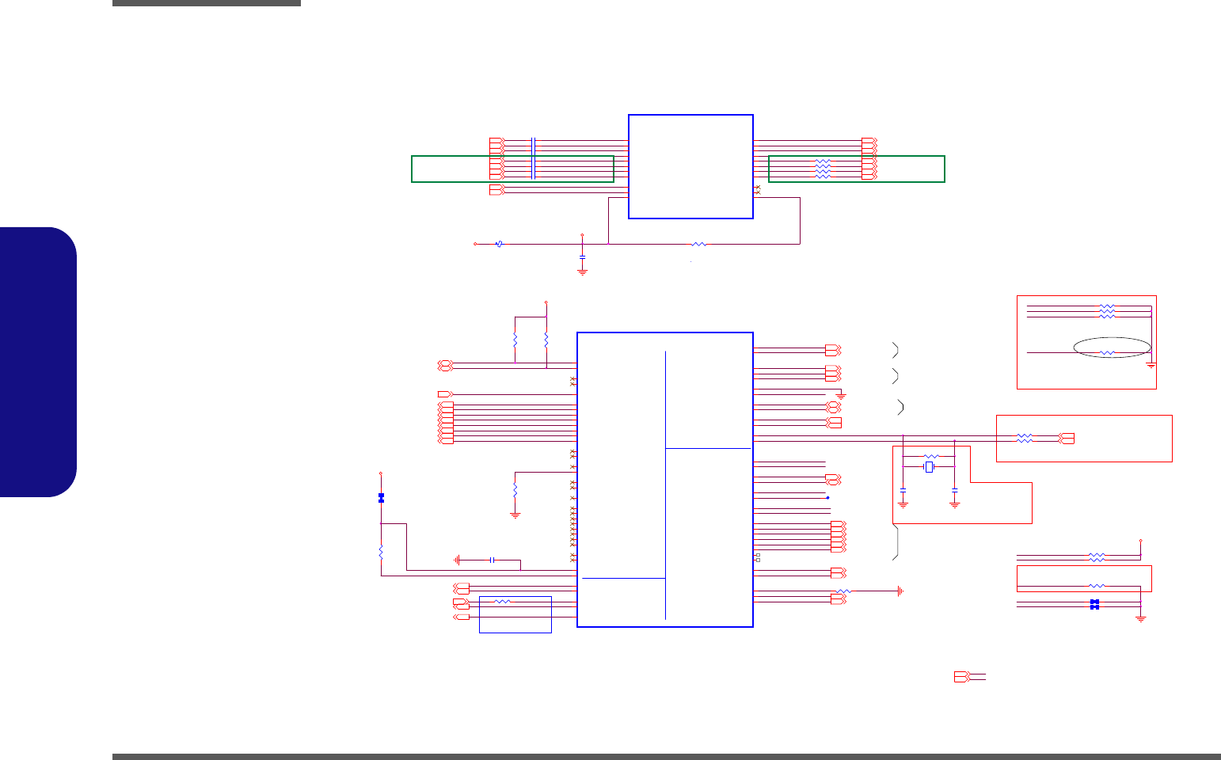1221x760 pixels.
Task: Select the resistor directly above the crystal
Action: click(931, 457)
